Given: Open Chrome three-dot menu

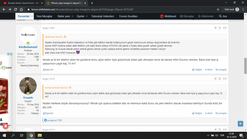Looking at the screenshot, I should coord(243,9).
